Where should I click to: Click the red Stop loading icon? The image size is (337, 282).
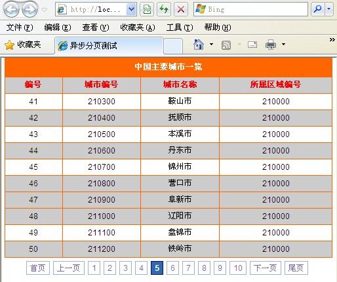181,9
